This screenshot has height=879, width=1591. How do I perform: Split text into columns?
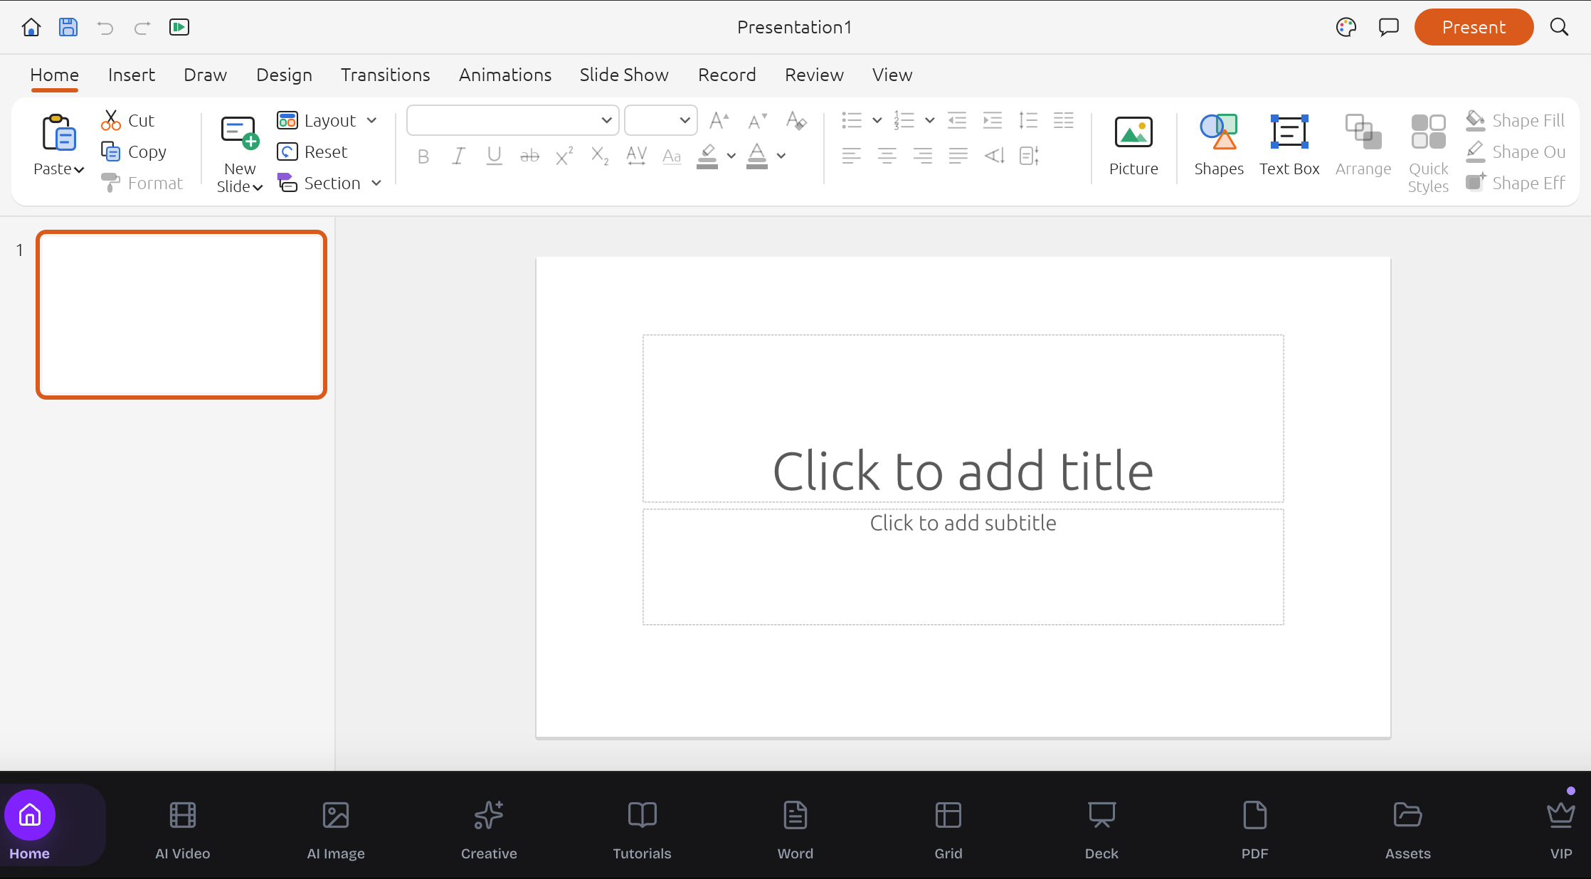coord(1064,120)
